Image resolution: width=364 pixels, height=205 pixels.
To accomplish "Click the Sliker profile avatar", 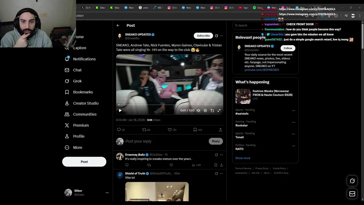I will pos(68,193).
